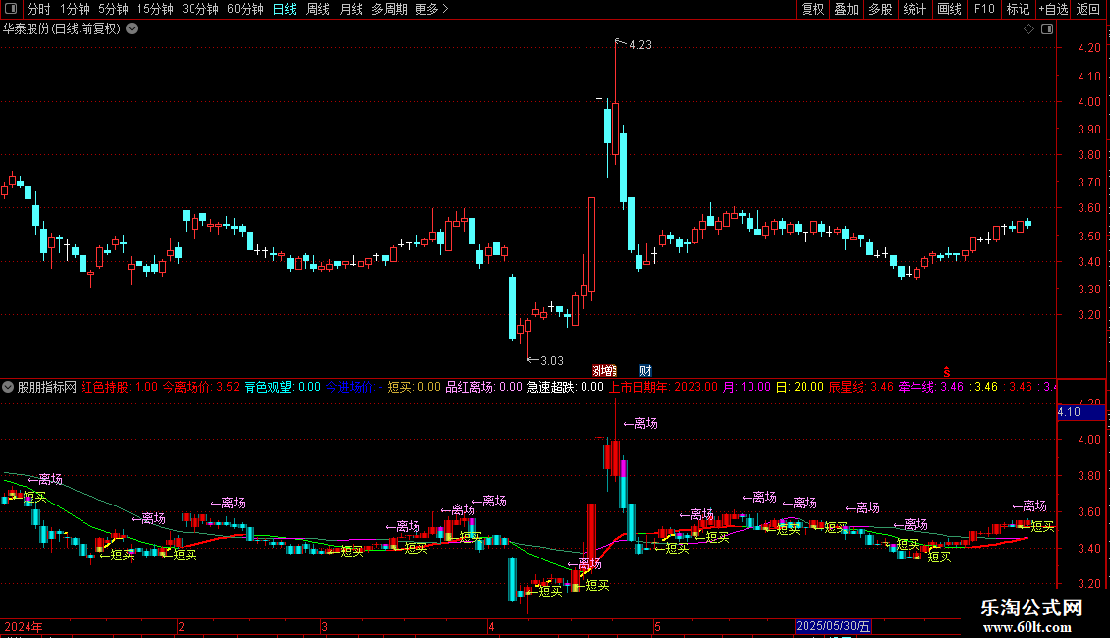Switch to 周线 weekly chart
Image resolution: width=1110 pixels, height=638 pixels.
tap(318, 9)
